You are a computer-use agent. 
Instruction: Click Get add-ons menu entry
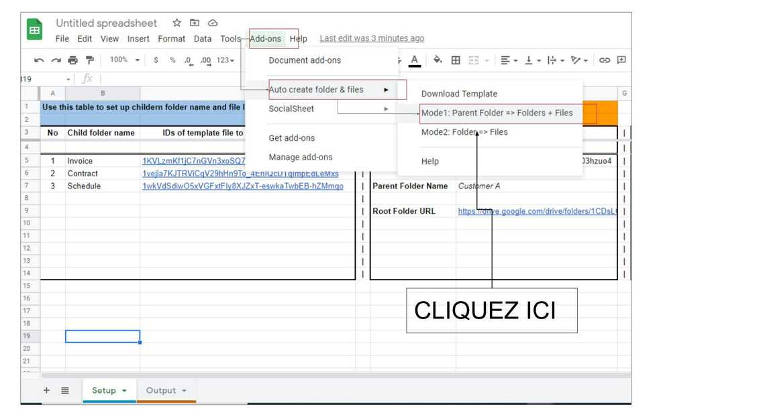(291, 138)
